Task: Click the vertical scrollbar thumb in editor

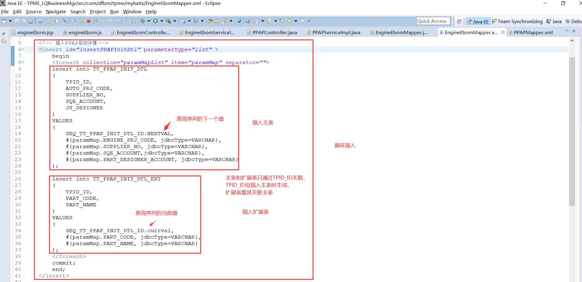Action: 572,131
